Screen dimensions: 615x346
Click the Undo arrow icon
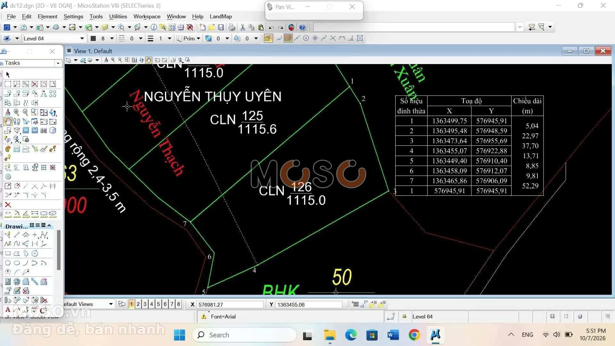(271, 27)
